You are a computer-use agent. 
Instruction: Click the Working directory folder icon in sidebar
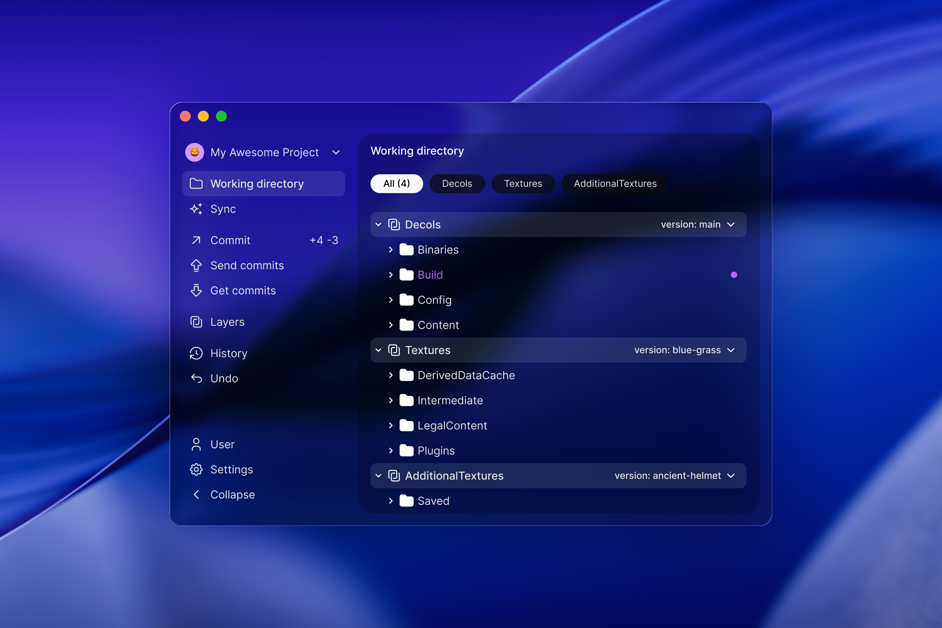point(196,183)
